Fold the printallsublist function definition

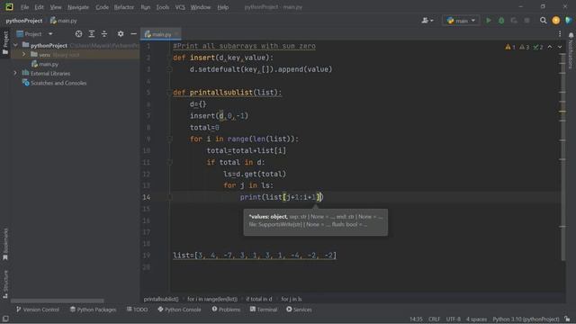click(x=170, y=92)
